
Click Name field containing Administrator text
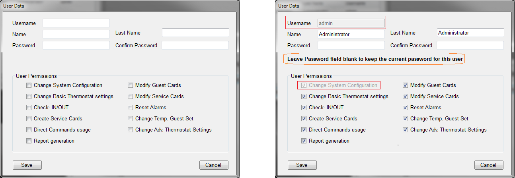351,34
